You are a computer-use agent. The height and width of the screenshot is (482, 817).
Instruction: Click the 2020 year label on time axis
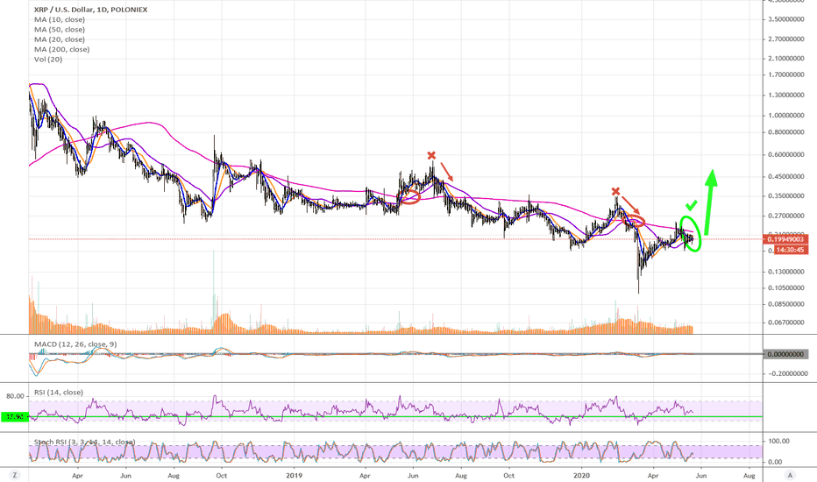(x=581, y=475)
